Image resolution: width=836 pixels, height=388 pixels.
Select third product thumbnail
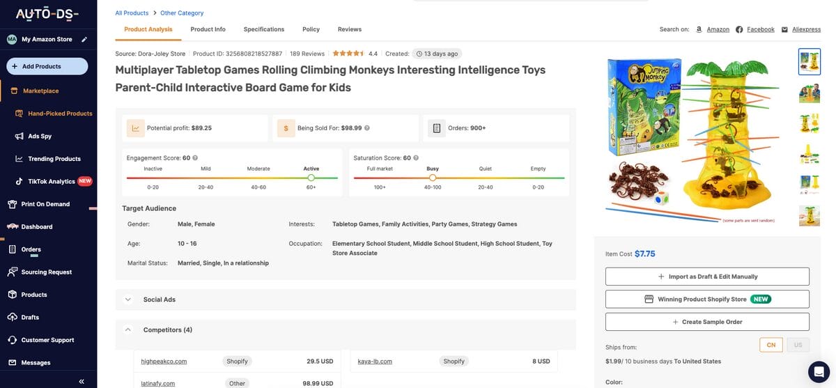coord(809,123)
